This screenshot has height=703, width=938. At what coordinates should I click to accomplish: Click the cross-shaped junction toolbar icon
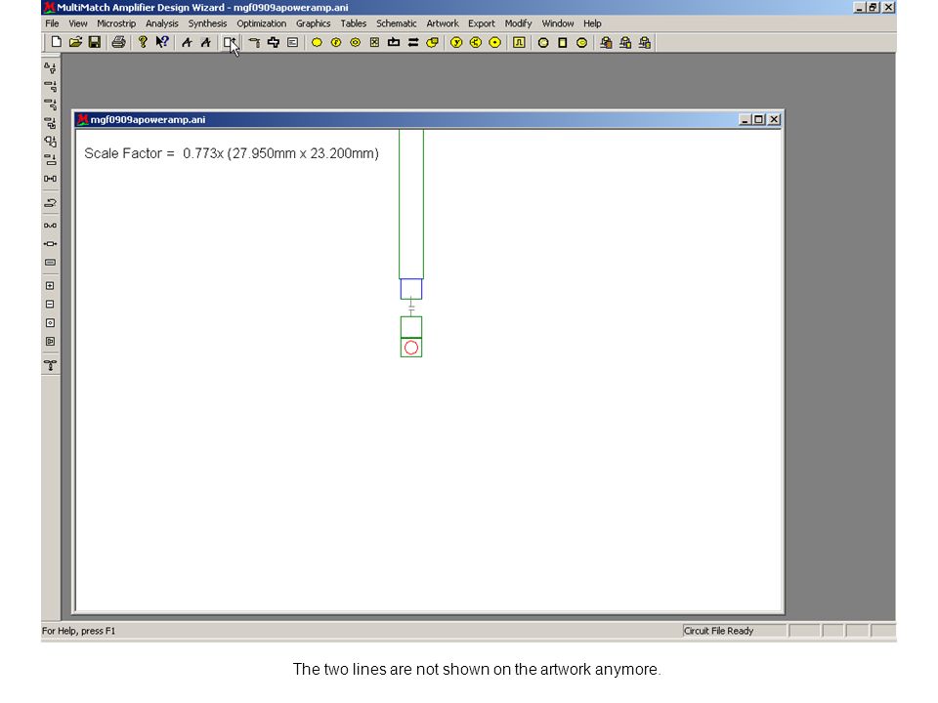point(274,42)
